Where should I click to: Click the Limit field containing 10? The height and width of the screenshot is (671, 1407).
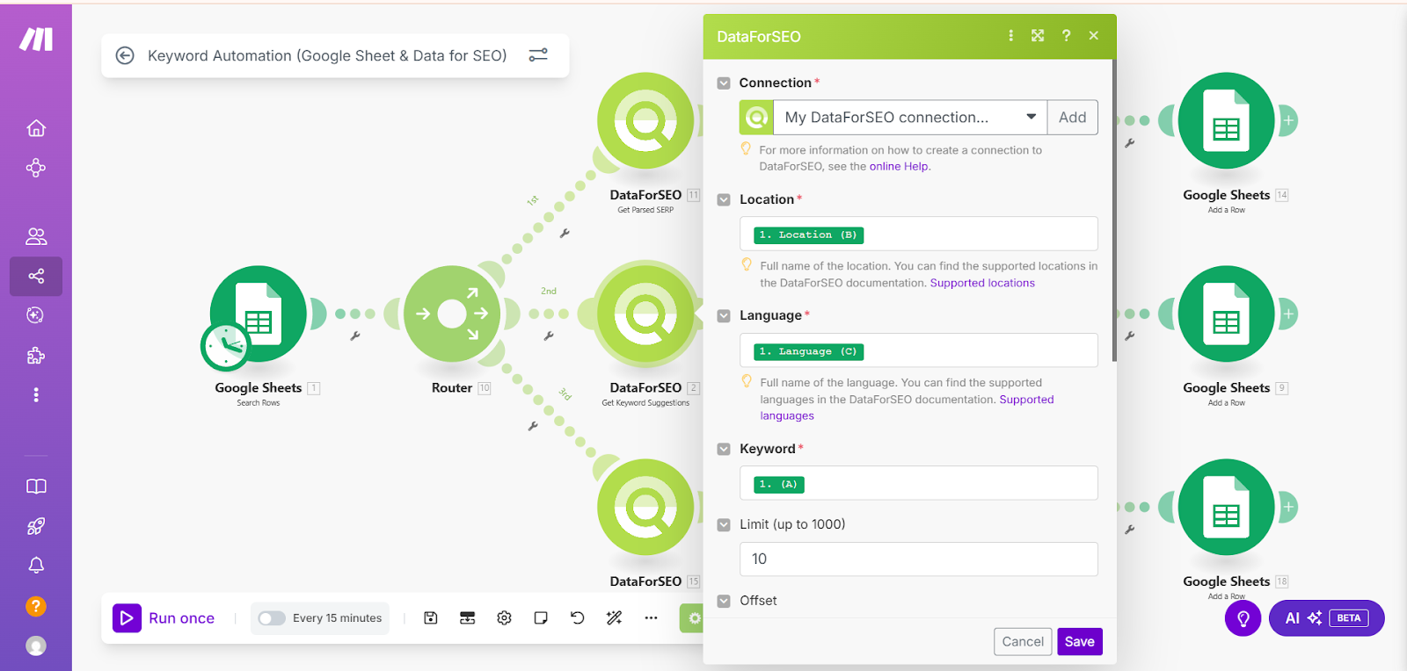(919, 559)
